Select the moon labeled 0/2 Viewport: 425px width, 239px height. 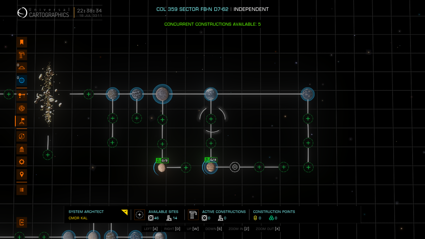161,168
